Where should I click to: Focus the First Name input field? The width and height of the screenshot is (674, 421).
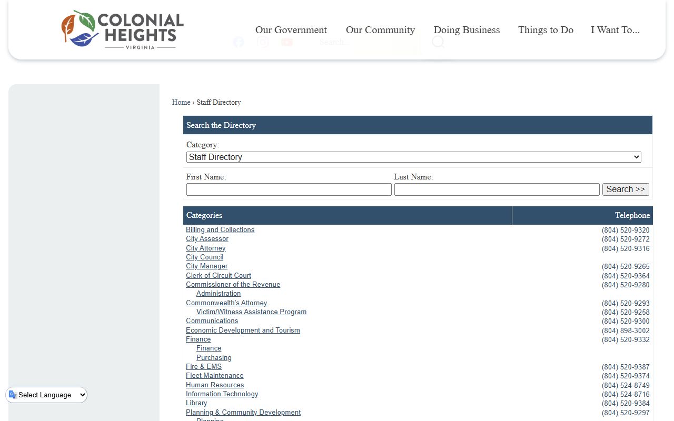click(289, 189)
